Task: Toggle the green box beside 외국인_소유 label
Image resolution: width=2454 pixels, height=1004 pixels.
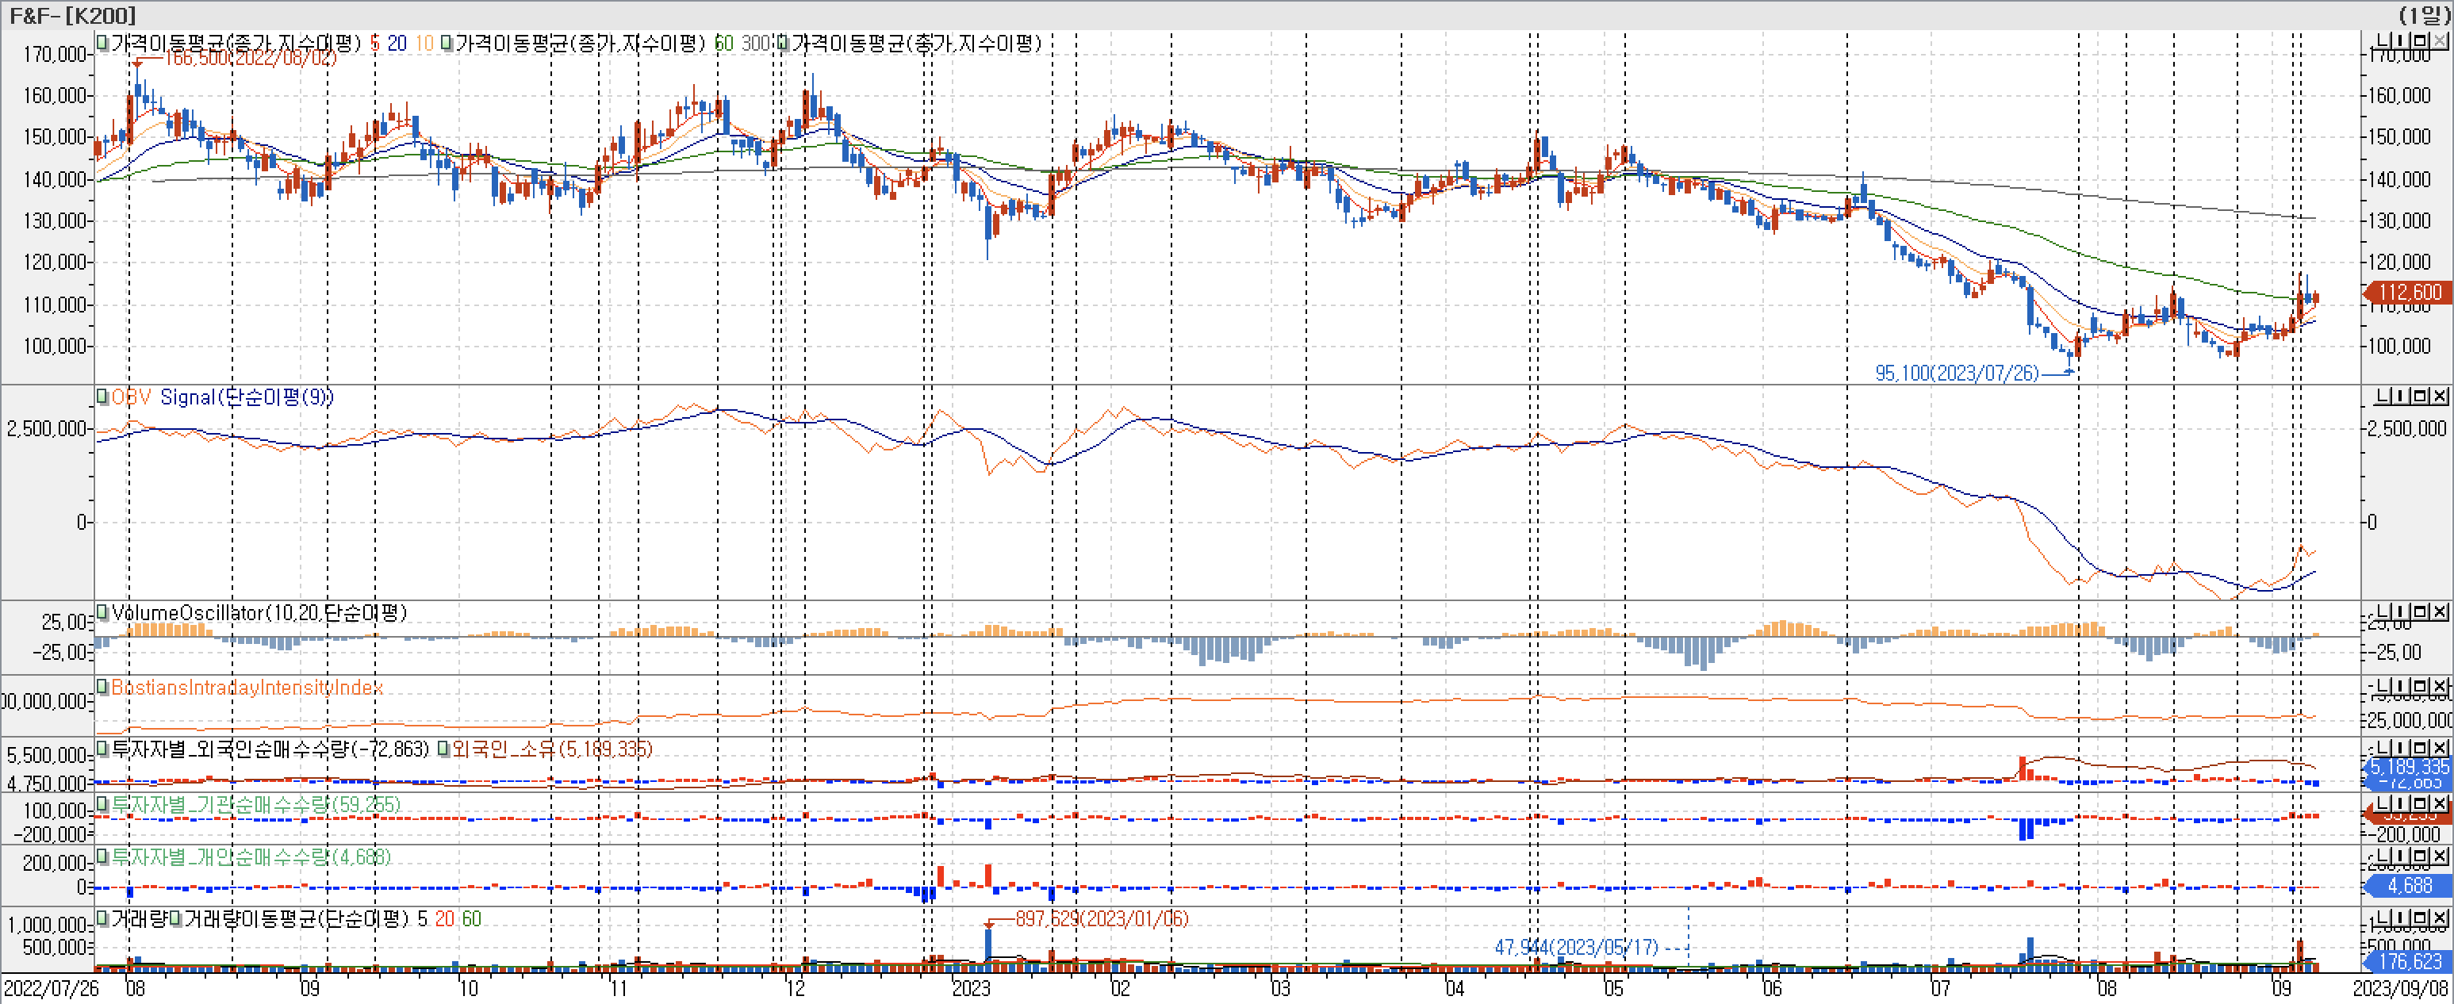Action: pyautogui.click(x=443, y=749)
